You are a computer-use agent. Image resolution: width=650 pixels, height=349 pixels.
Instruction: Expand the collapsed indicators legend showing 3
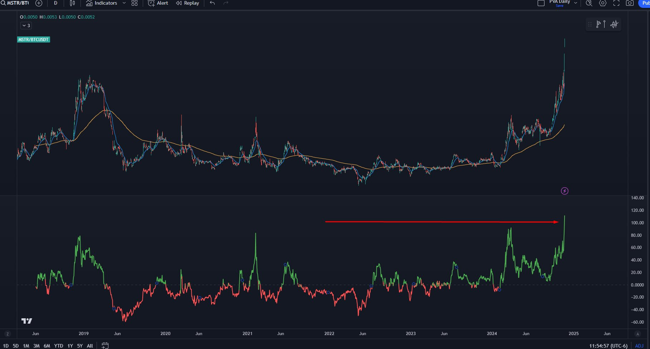click(26, 26)
